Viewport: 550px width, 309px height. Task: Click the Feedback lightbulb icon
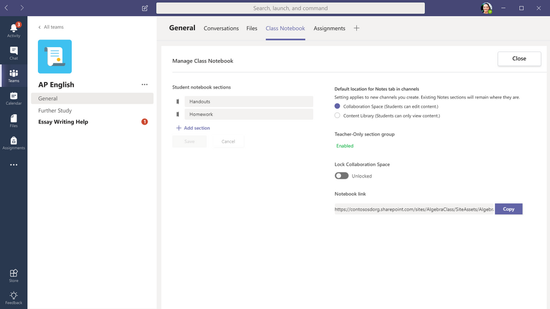[x=14, y=298]
